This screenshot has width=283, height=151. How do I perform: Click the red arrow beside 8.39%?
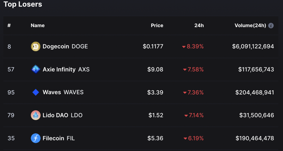tap(184, 47)
